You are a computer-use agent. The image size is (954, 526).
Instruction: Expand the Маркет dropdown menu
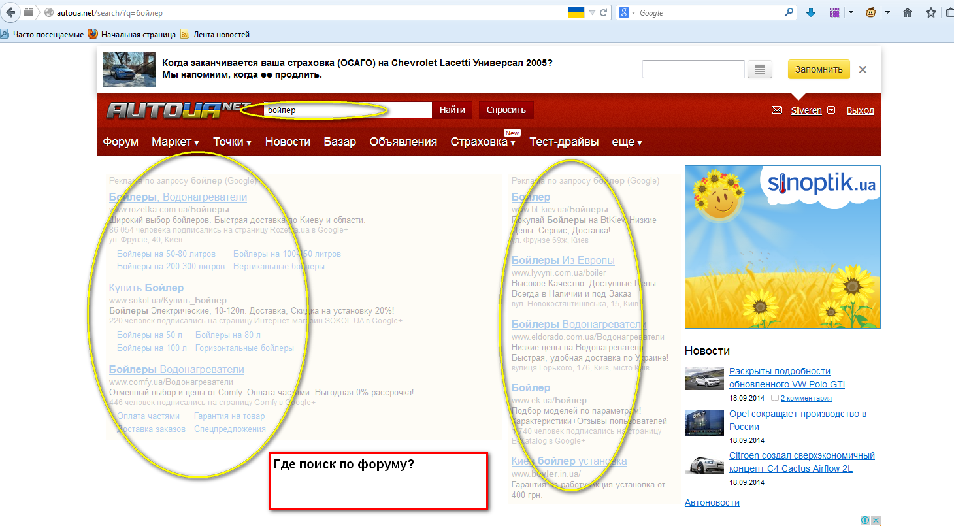[175, 142]
